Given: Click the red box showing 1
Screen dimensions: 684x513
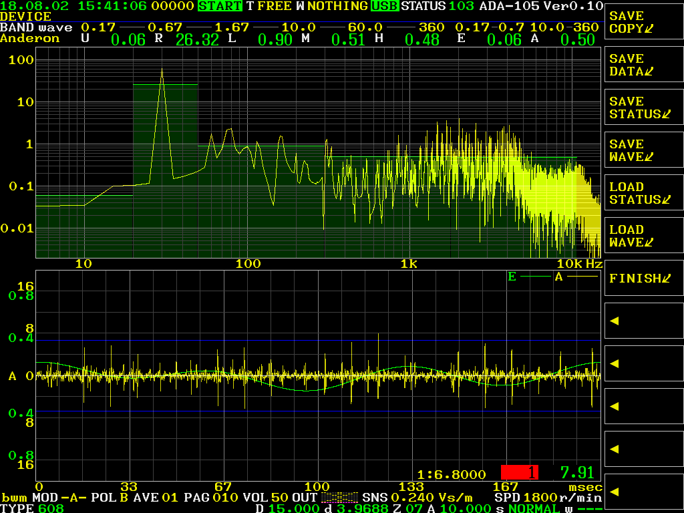Looking at the screenshot, I should point(520,472).
